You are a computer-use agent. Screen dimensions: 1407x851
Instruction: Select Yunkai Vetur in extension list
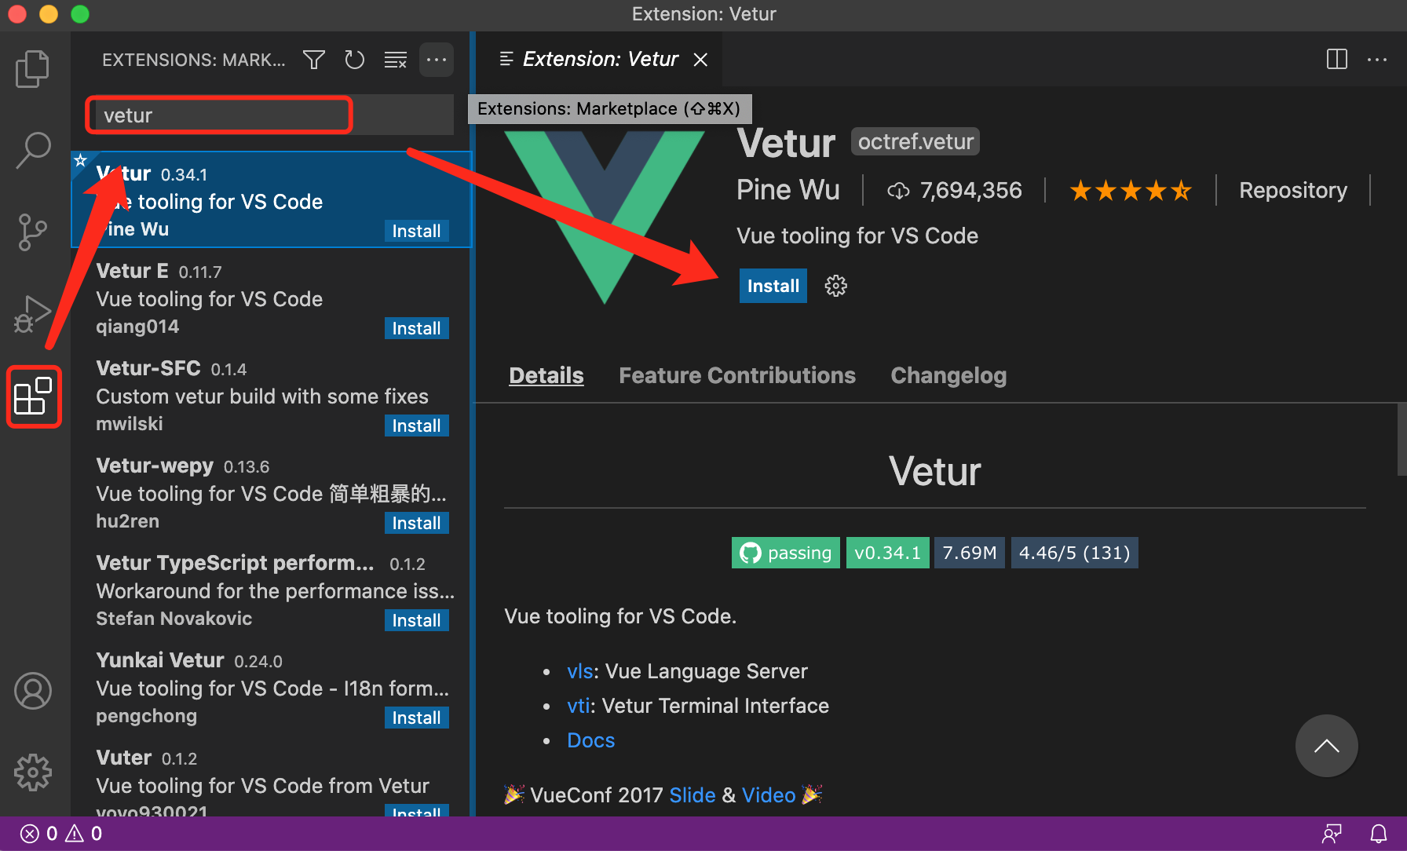click(271, 687)
